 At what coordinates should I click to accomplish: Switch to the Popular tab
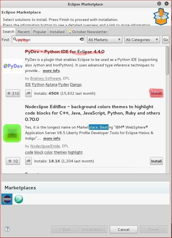click(40, 32)
